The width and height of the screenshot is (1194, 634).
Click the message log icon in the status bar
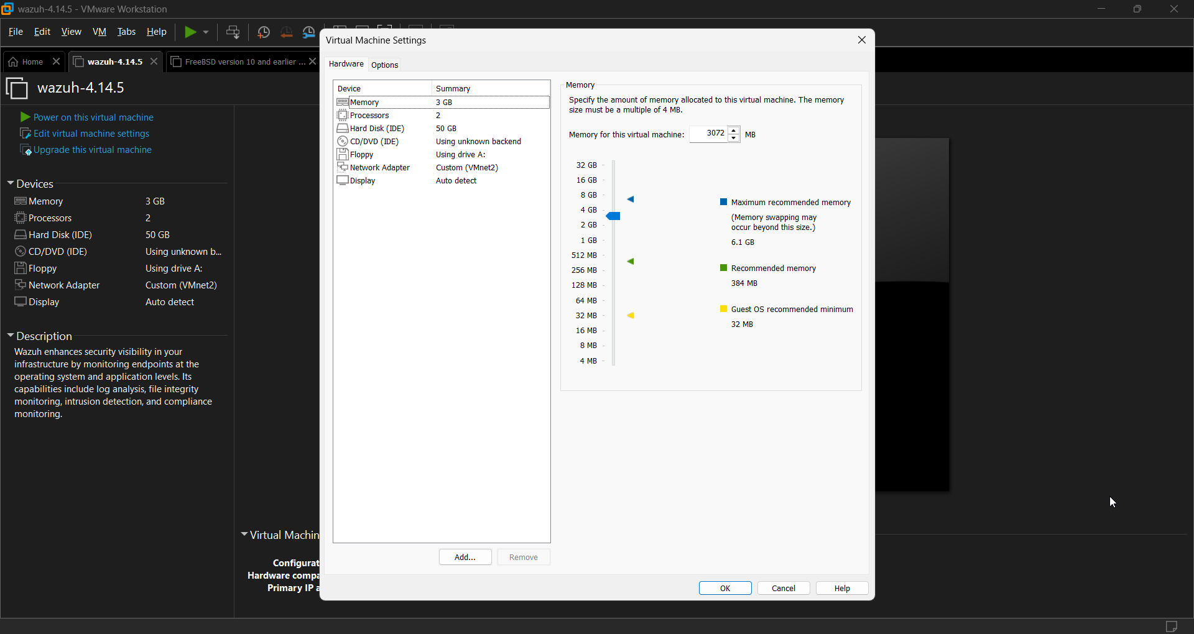click(x=1172, y=626)
